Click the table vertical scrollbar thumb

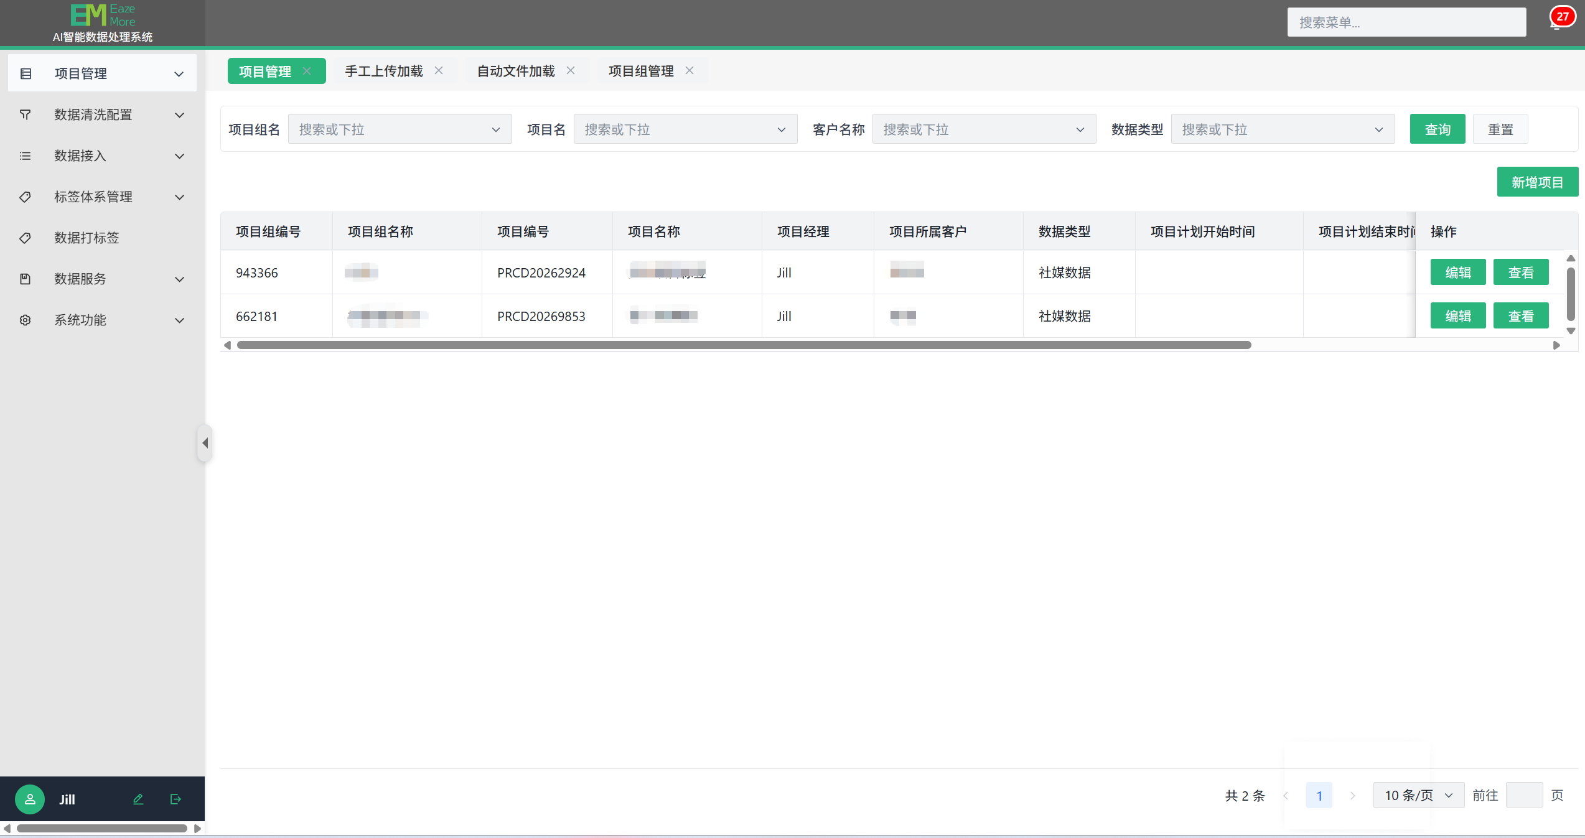1571,294
